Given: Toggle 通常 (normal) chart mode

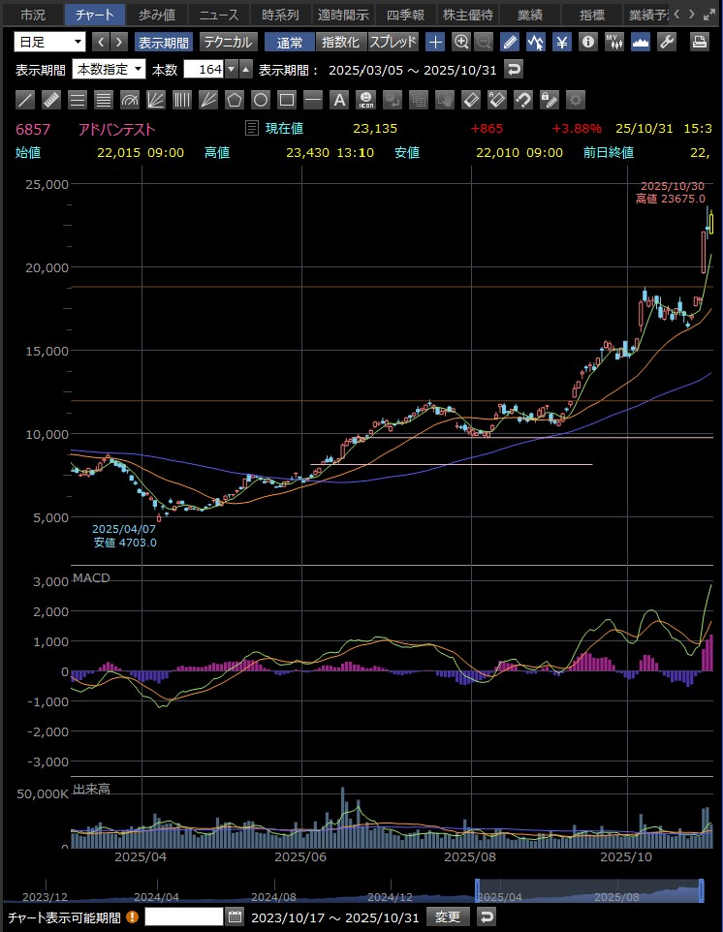Looking at the screenshot, I should tap(289, 42).
